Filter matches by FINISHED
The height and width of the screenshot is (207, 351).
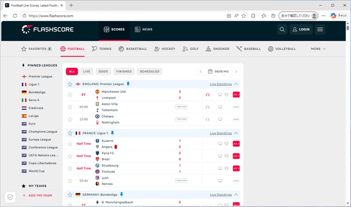[x=124, y=71]
